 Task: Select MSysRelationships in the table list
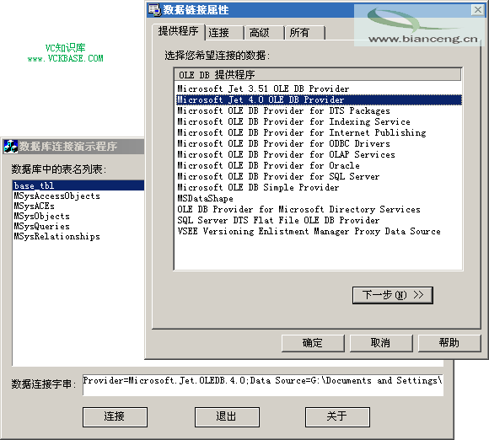tap(78, 236)
